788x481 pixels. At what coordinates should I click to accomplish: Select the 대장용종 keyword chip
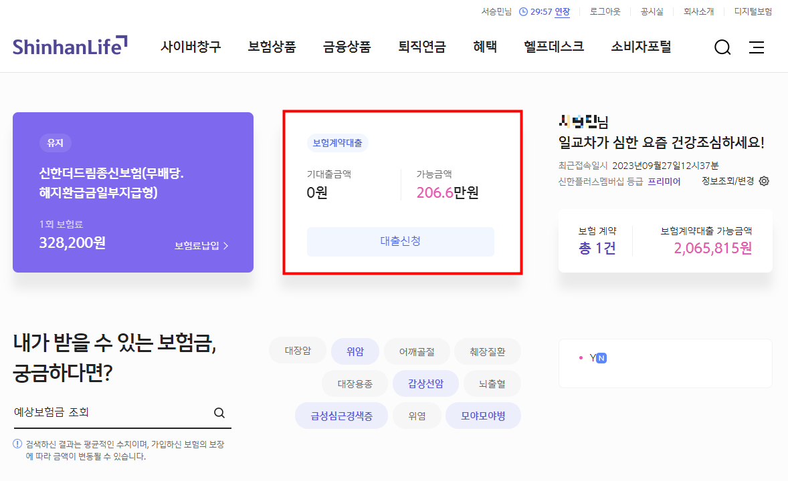pos(355,383)
